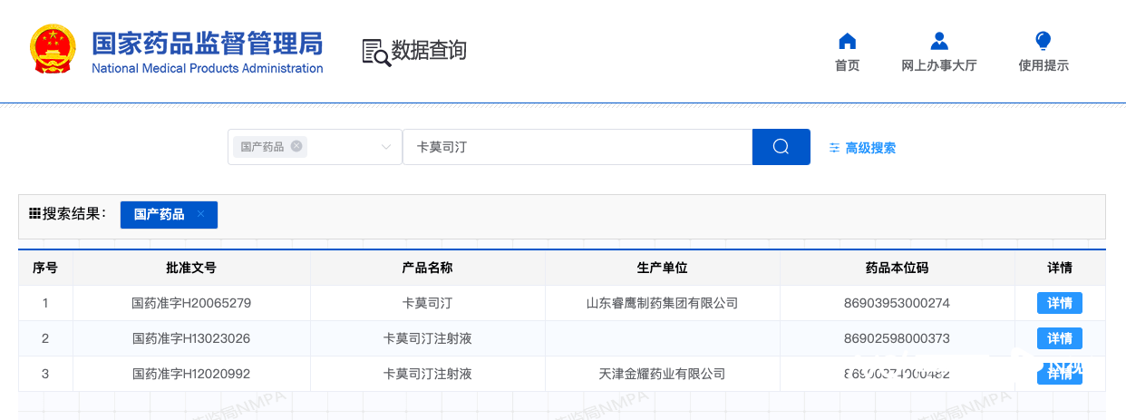1126x420 pixels.
Task: Click the 国家药品监督管理局 title text
Action: pyautogui.click(x=208, y=43)
